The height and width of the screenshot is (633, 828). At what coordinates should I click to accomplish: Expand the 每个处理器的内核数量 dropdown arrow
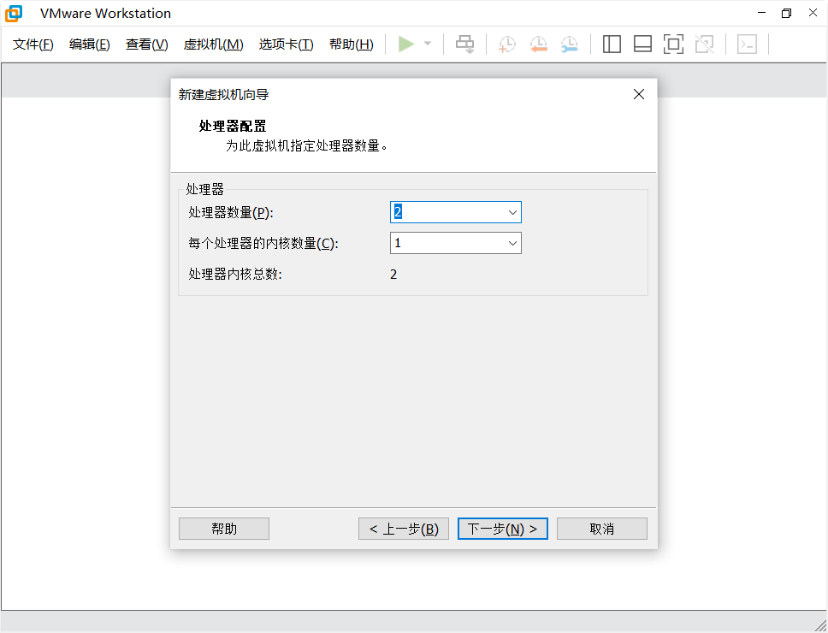512,244
